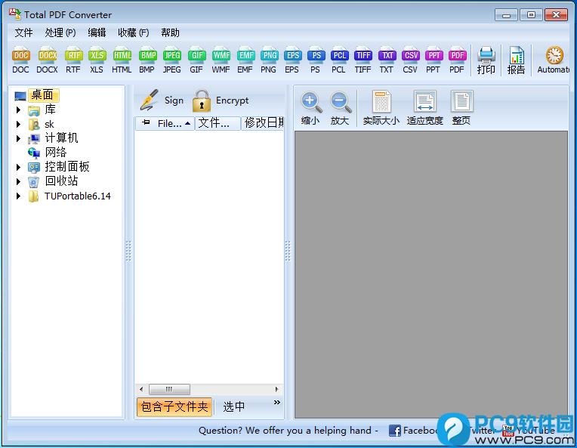Open the 帮助 menu
The width and height of the screenshot is (577, 448).
[x=170, y=32]
